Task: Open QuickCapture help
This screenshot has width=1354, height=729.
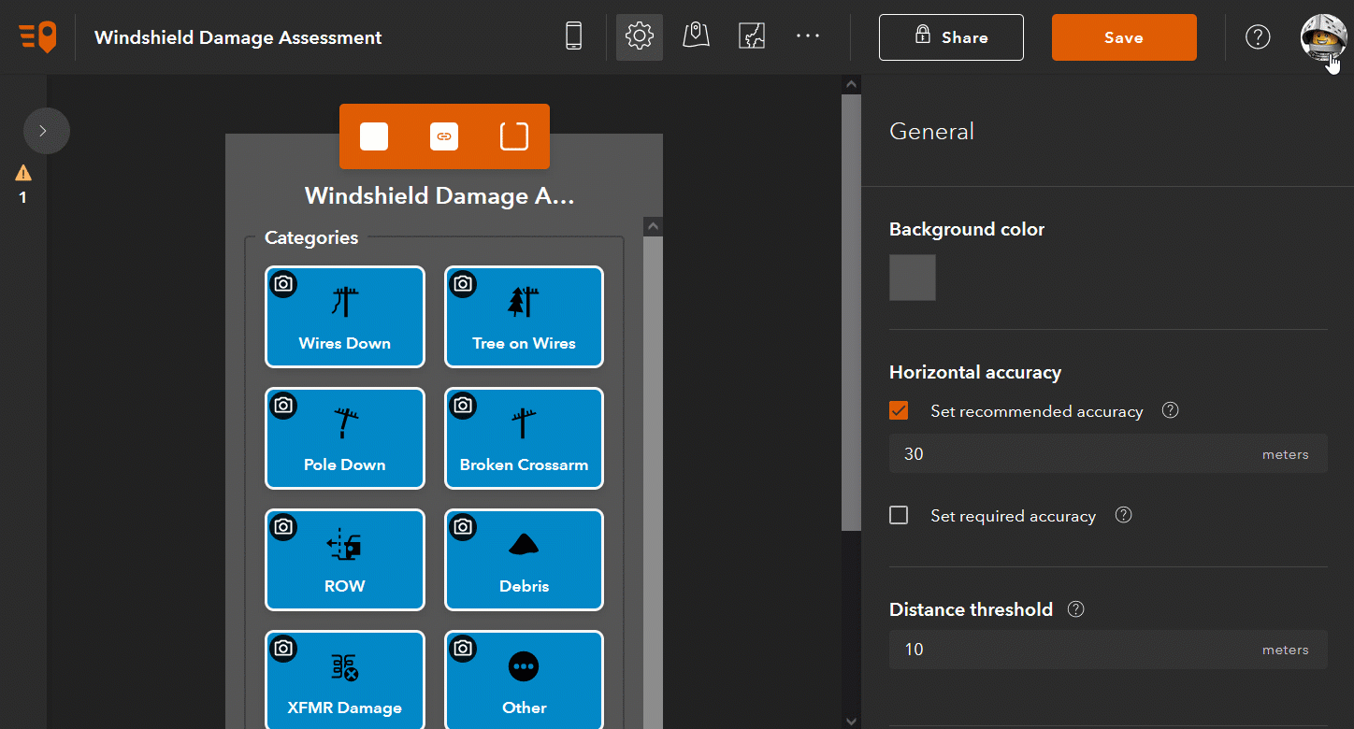Action: 1258,36
